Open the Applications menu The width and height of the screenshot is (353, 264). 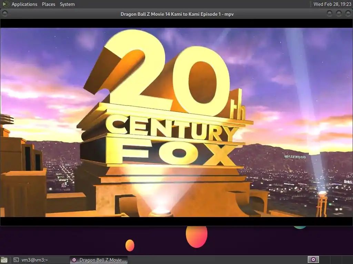click(24, 4)
